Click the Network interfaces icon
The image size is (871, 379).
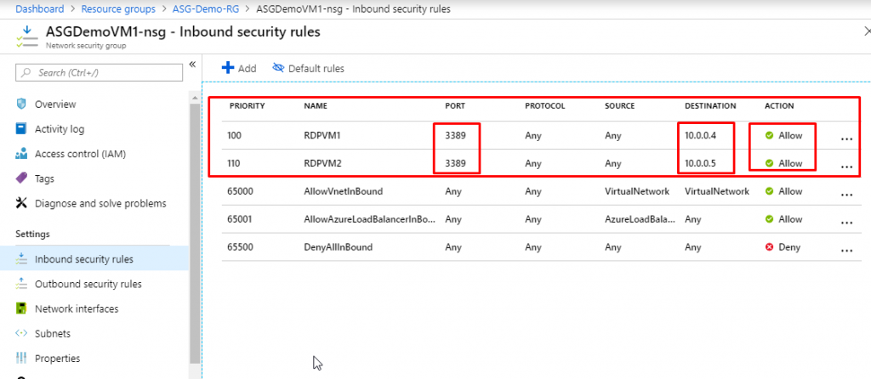(x=22, y=308)
